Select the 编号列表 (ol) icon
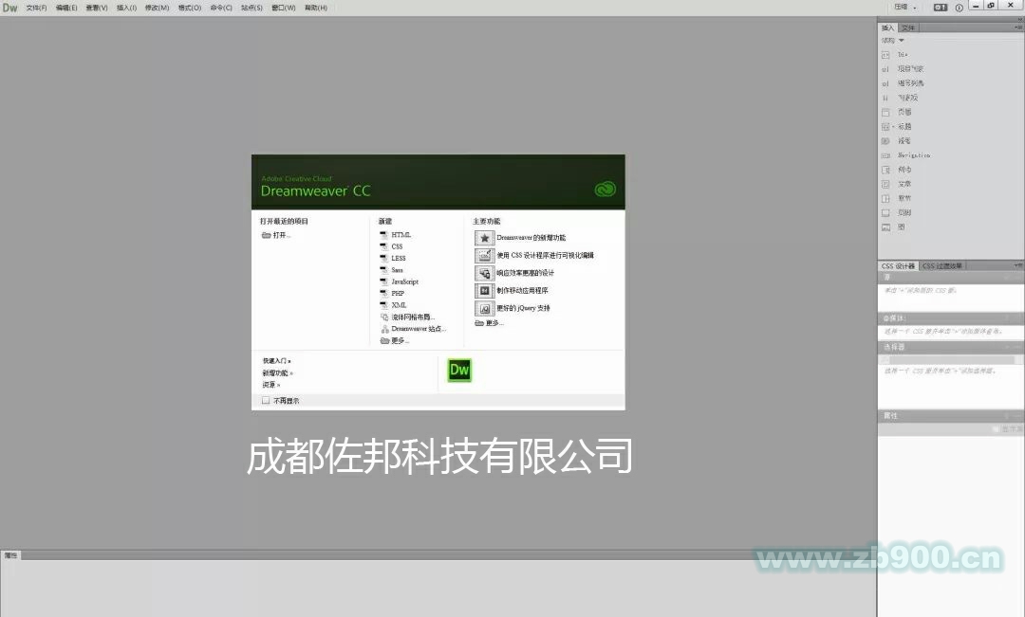Screen dimensions: 1025x617 click(x=902, y=83)
